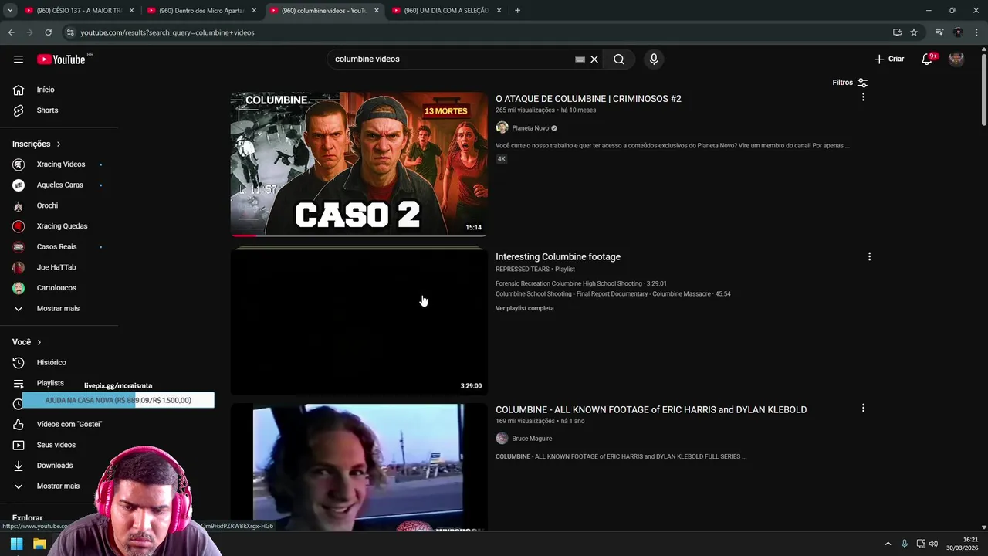Expand the Inscrições section header

pyautogui.click(x=36, y=144)
